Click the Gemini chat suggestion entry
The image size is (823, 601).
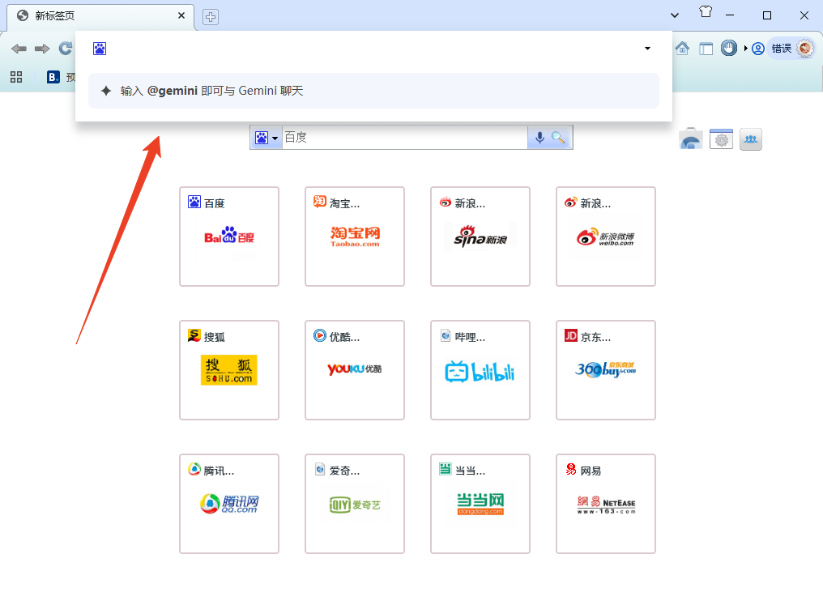click(373, 90)
